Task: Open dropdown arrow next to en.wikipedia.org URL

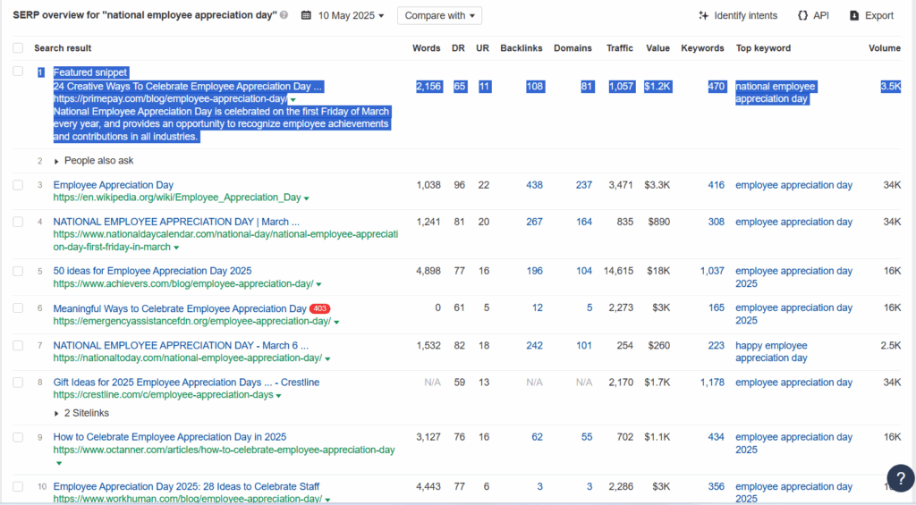Action: tap(307, 198)
